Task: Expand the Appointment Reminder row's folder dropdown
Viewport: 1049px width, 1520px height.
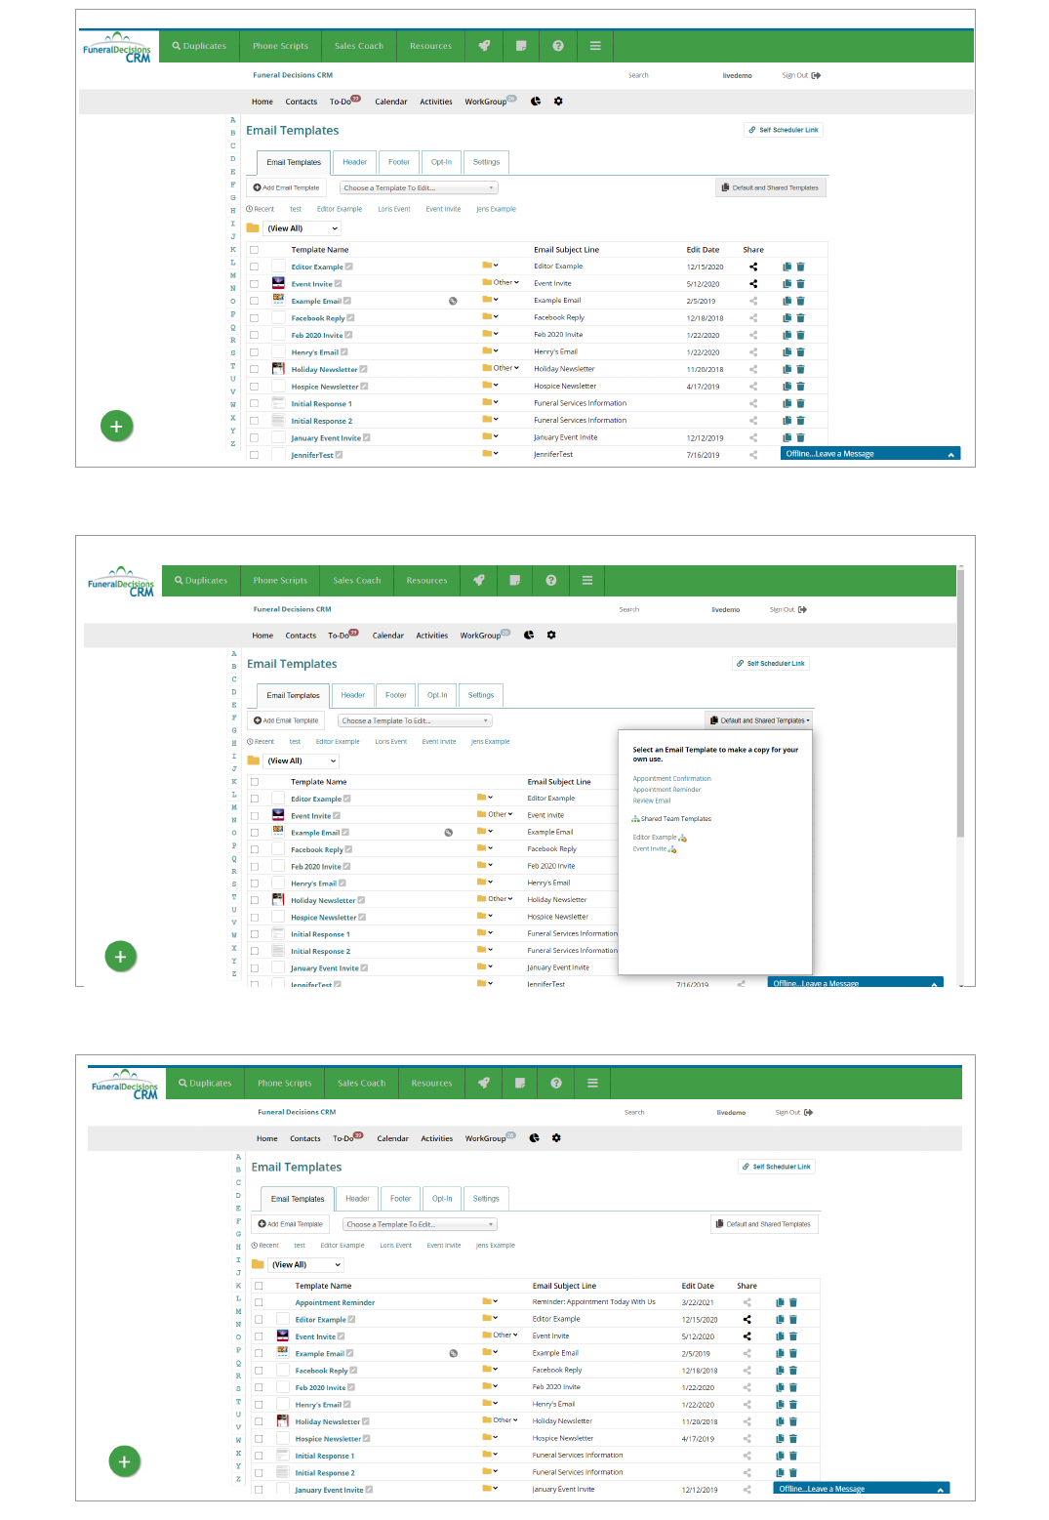Action: tap(490, 1301)
